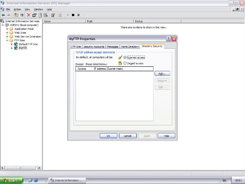
Task: Open the Window menu
Action: coord(38,10)
